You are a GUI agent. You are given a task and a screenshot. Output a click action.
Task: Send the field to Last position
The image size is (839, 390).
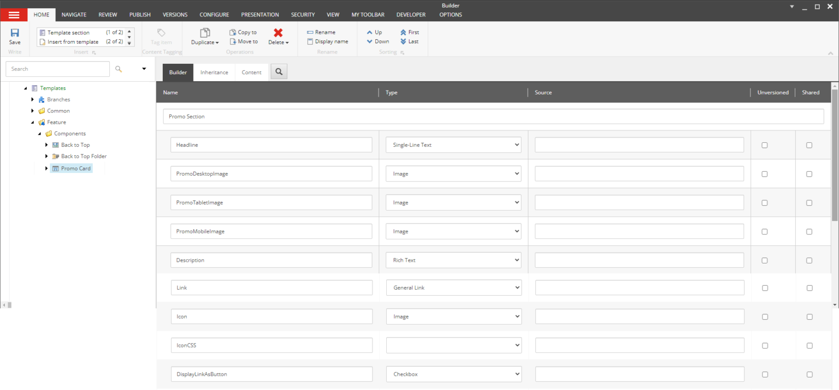[409, 41]
